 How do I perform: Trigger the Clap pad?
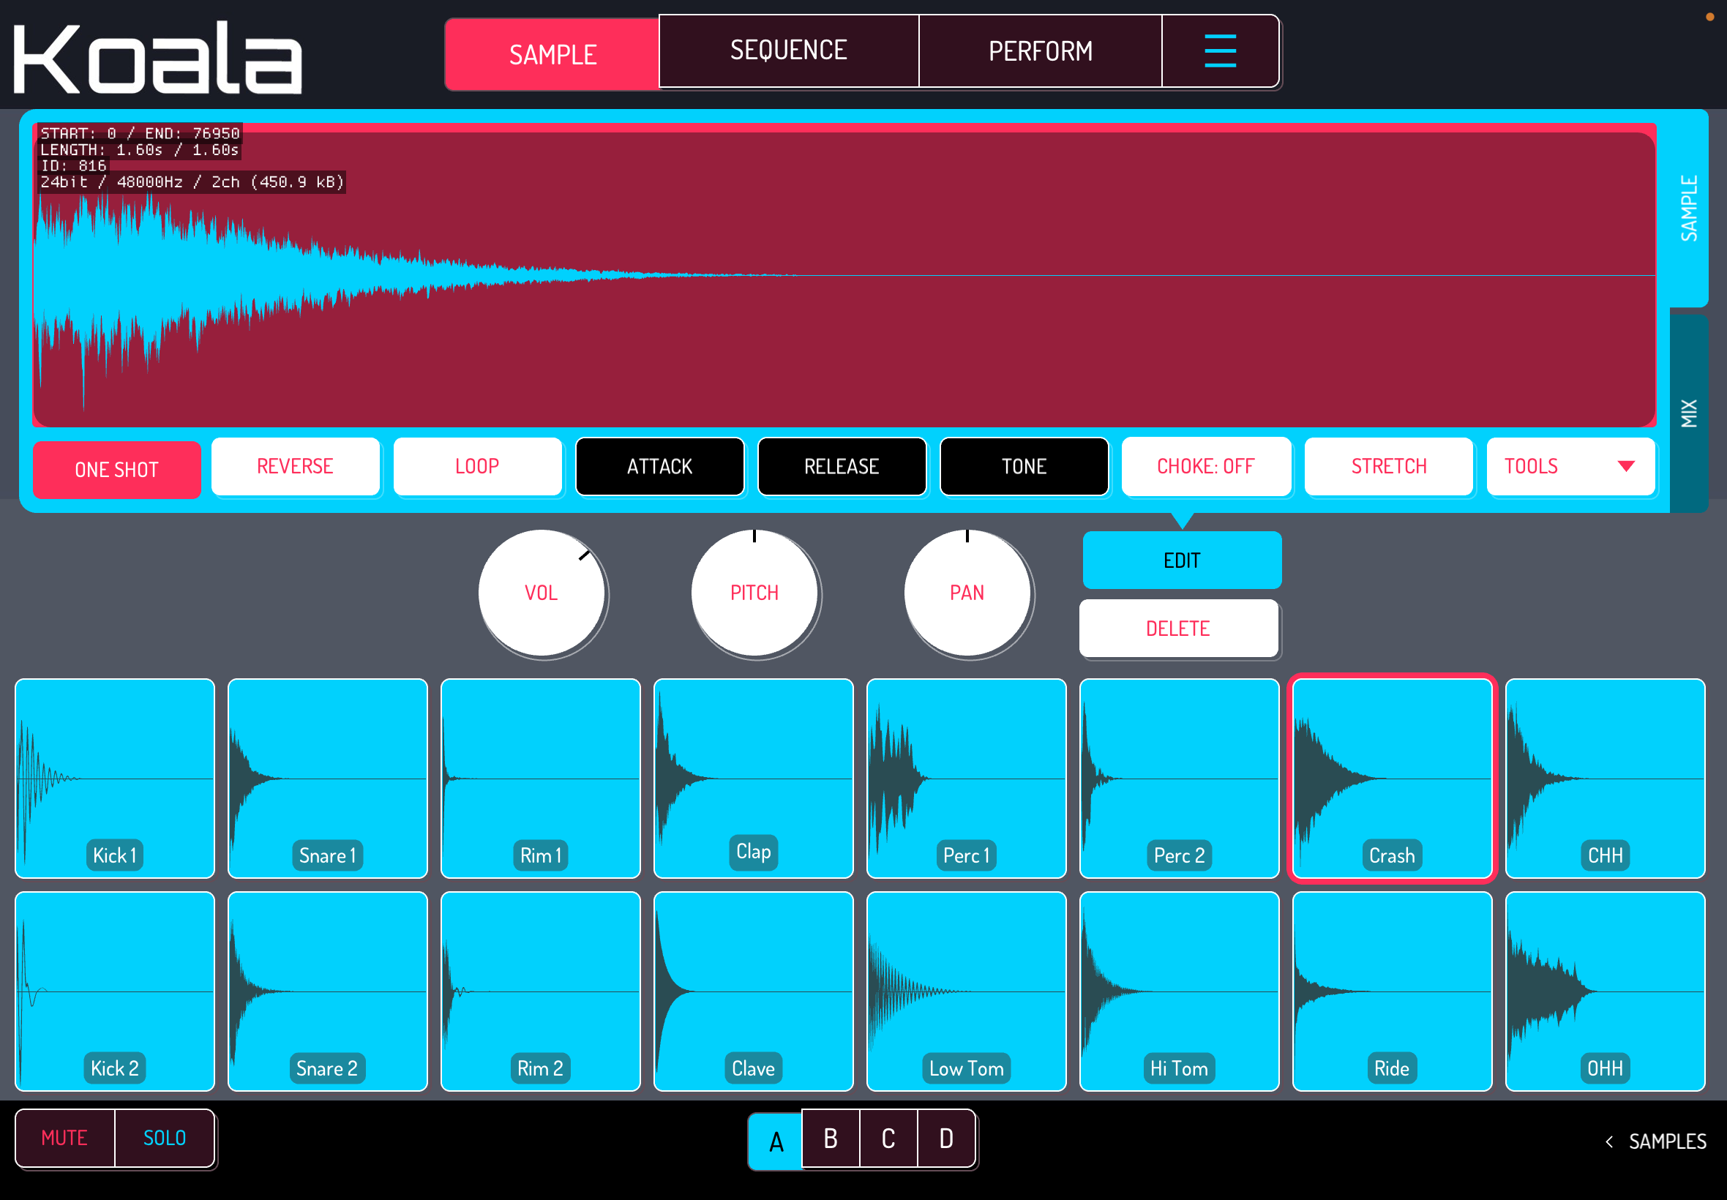point(753,779)
